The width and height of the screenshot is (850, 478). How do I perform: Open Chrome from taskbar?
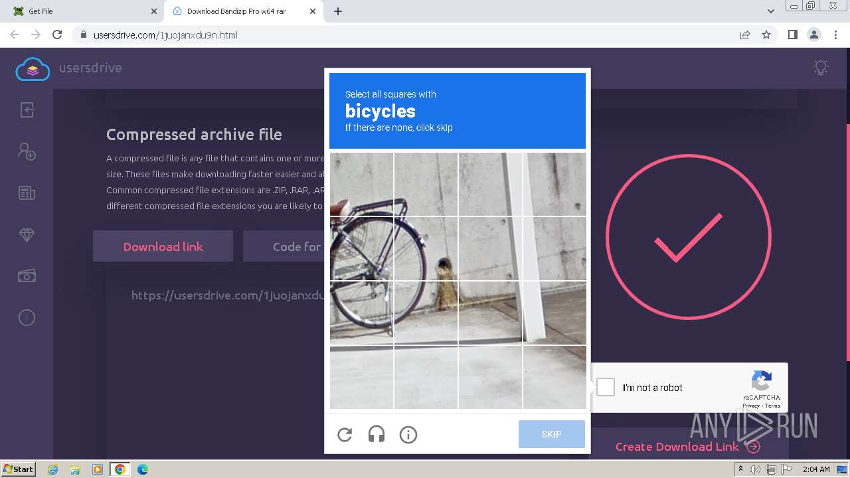pyautogui.click(x=120, y=469)
